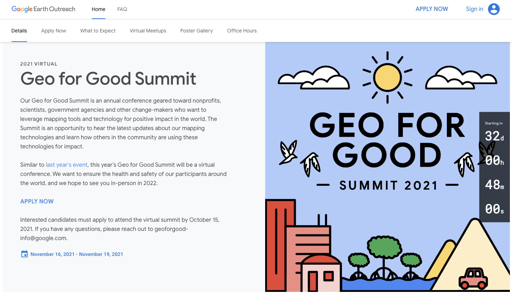Open the Virtual Meetups tab
The height and width of the screenshot is (294, 512).
click(148, 31)
